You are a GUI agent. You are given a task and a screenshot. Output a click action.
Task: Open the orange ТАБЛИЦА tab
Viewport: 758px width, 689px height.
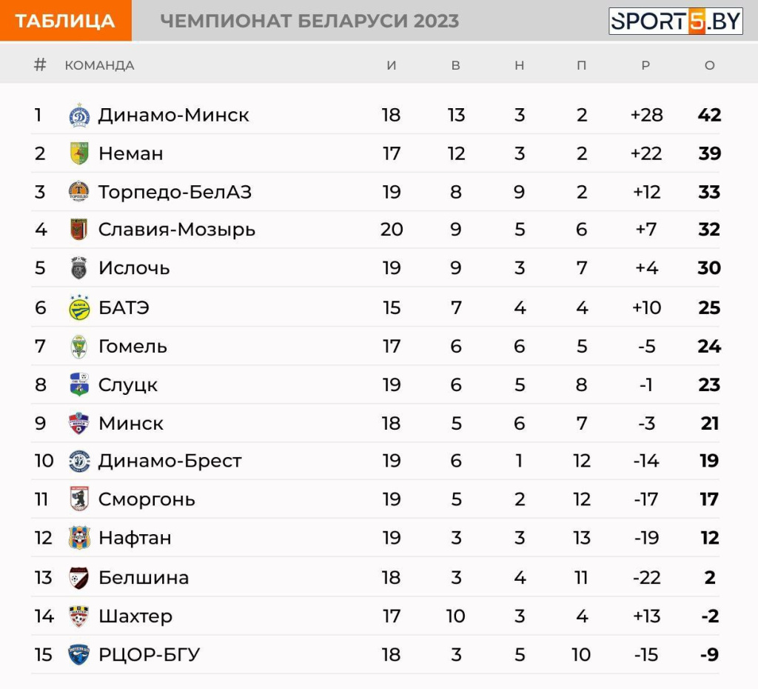tap(66, 21)
